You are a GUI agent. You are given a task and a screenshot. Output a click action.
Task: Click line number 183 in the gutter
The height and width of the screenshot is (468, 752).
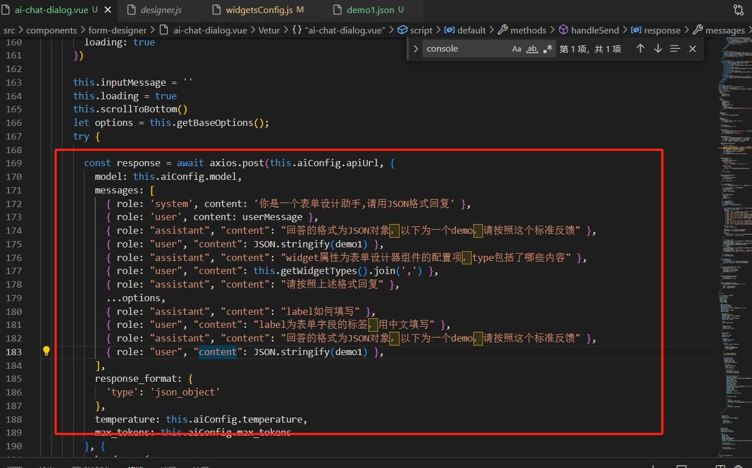(x=13, y=352)
